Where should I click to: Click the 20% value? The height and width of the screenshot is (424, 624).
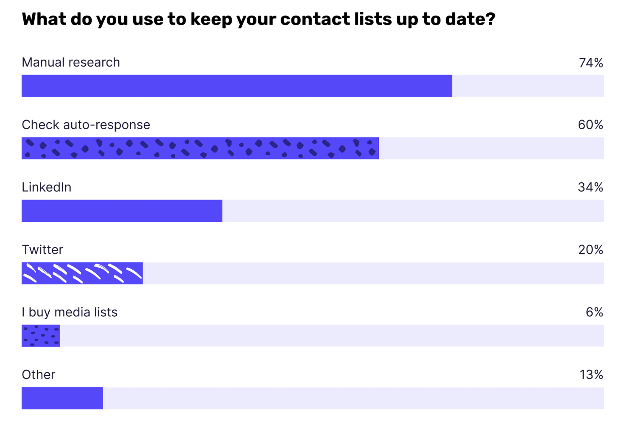pyautogui.click(x=591, y=250)
